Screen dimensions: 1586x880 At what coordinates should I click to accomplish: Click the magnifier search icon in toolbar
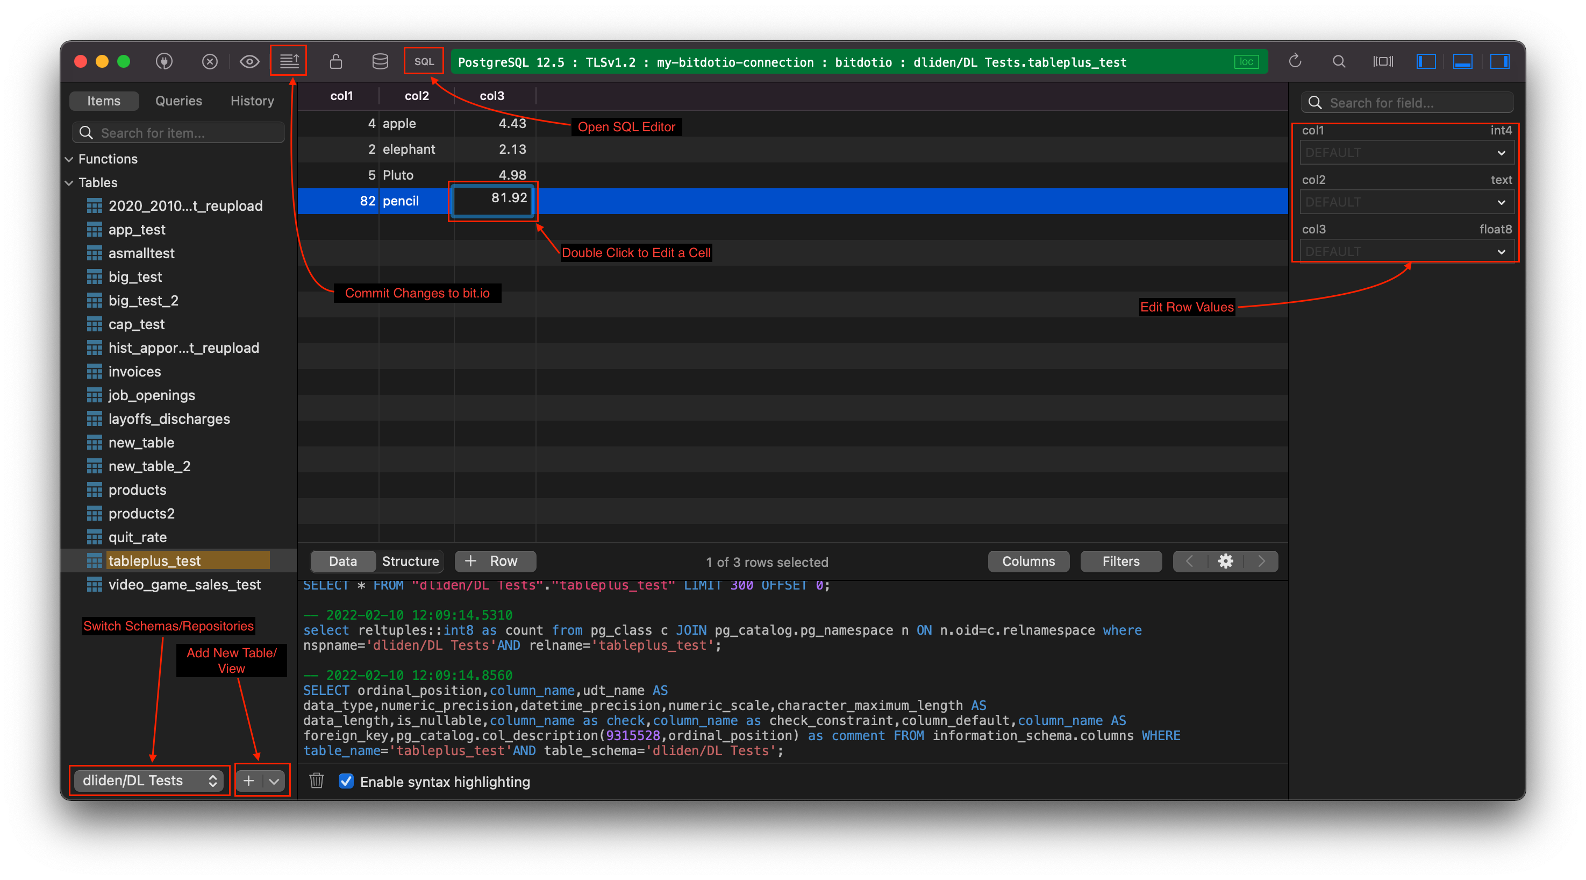tap(1339, 61)
